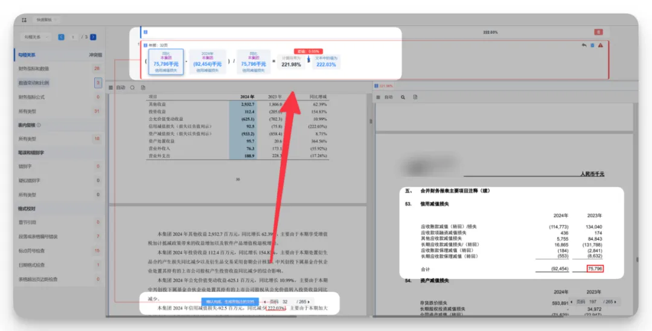The image size is (652, 331).
Task: Click the page icon in right viewer toolbar
Action: 415,97
